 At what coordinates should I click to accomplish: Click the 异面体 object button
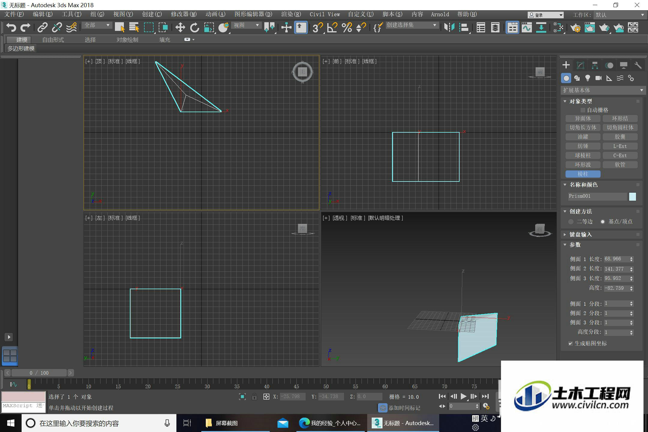(583, 119)
